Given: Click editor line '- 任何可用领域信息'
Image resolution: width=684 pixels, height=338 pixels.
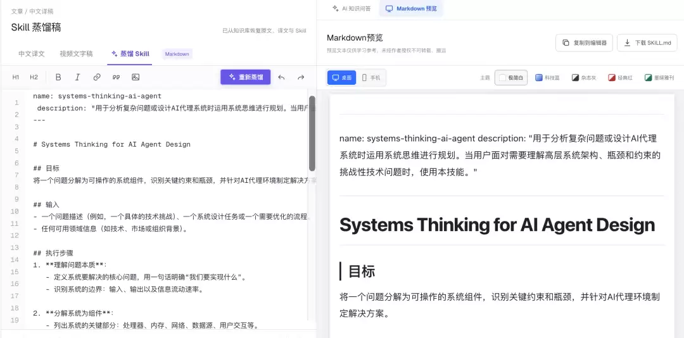Looking at the screenshot, I should point(111,228).
